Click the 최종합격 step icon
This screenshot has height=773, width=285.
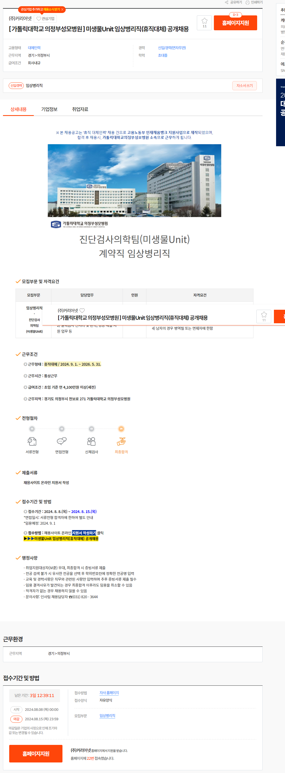click(121, 441)
